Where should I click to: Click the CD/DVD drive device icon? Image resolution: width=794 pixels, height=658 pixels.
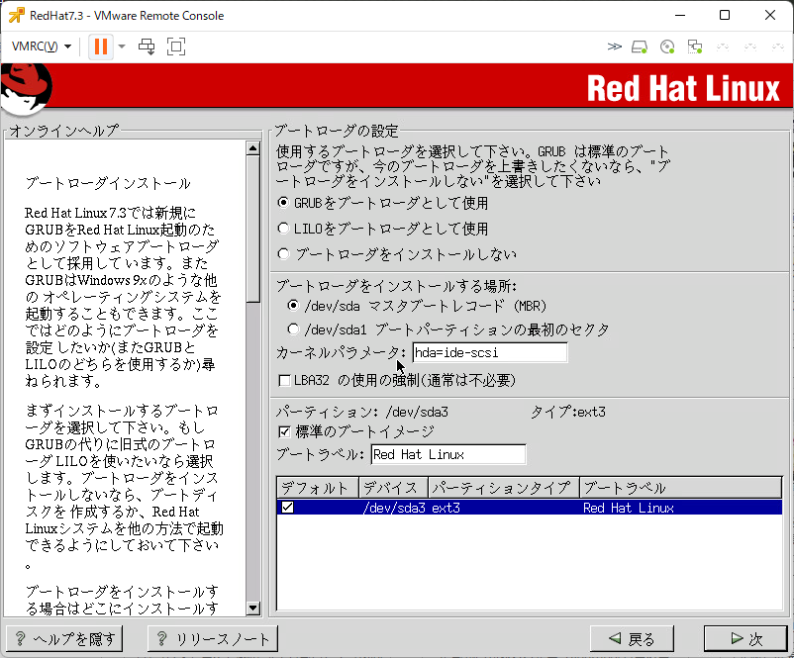667,47
